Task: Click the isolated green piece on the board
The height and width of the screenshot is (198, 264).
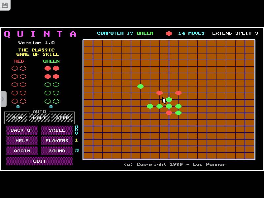Action: [x=140, y=86]
